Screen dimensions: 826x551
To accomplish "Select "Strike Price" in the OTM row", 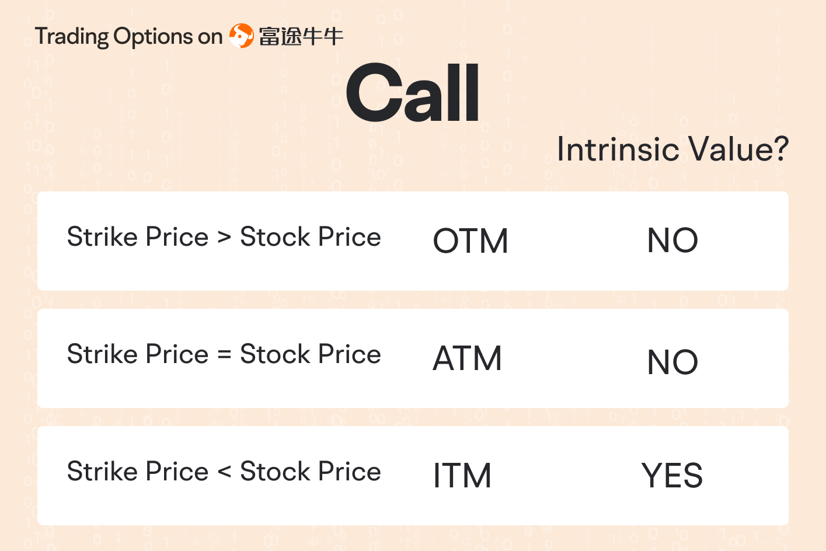I will click(x=138, y=237).
